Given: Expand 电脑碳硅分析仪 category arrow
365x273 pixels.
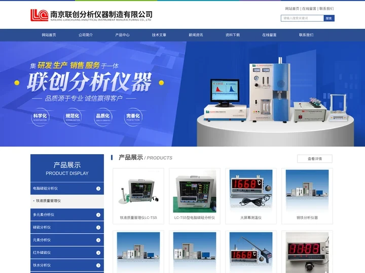Looking at the screenshot, I should pos(98,189).
